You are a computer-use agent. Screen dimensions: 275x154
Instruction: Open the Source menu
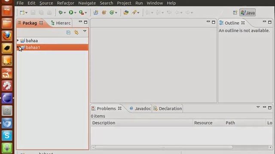(46, 3)
